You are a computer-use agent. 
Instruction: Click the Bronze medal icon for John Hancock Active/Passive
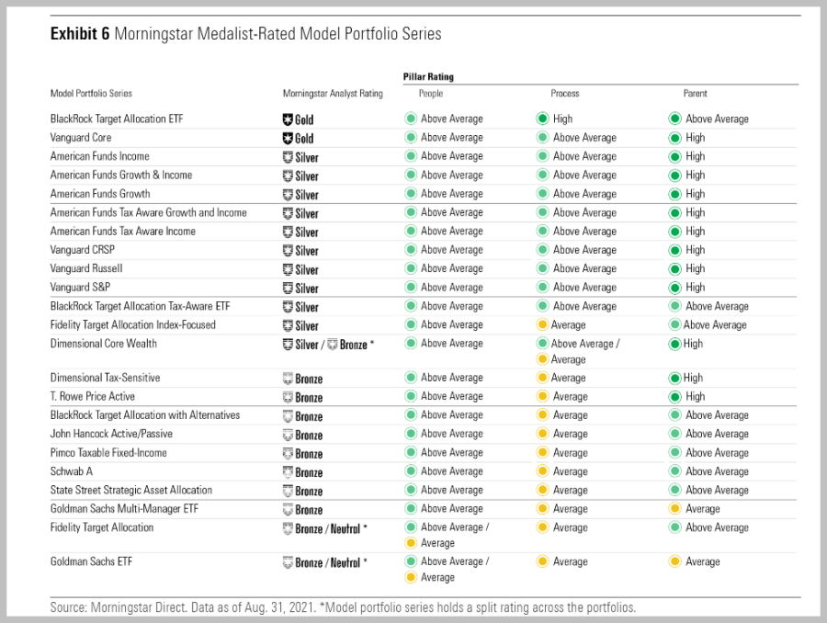(288, 436)
